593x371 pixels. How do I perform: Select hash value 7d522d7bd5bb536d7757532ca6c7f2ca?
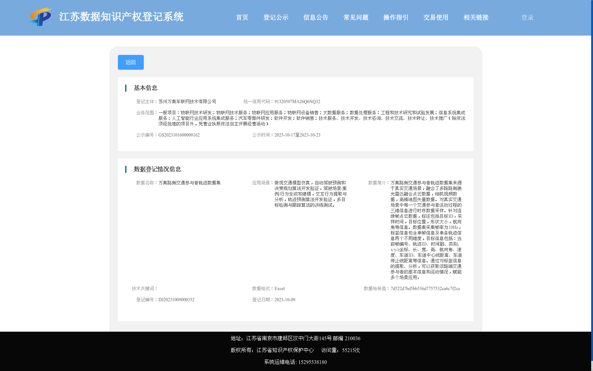click(425, 289)
